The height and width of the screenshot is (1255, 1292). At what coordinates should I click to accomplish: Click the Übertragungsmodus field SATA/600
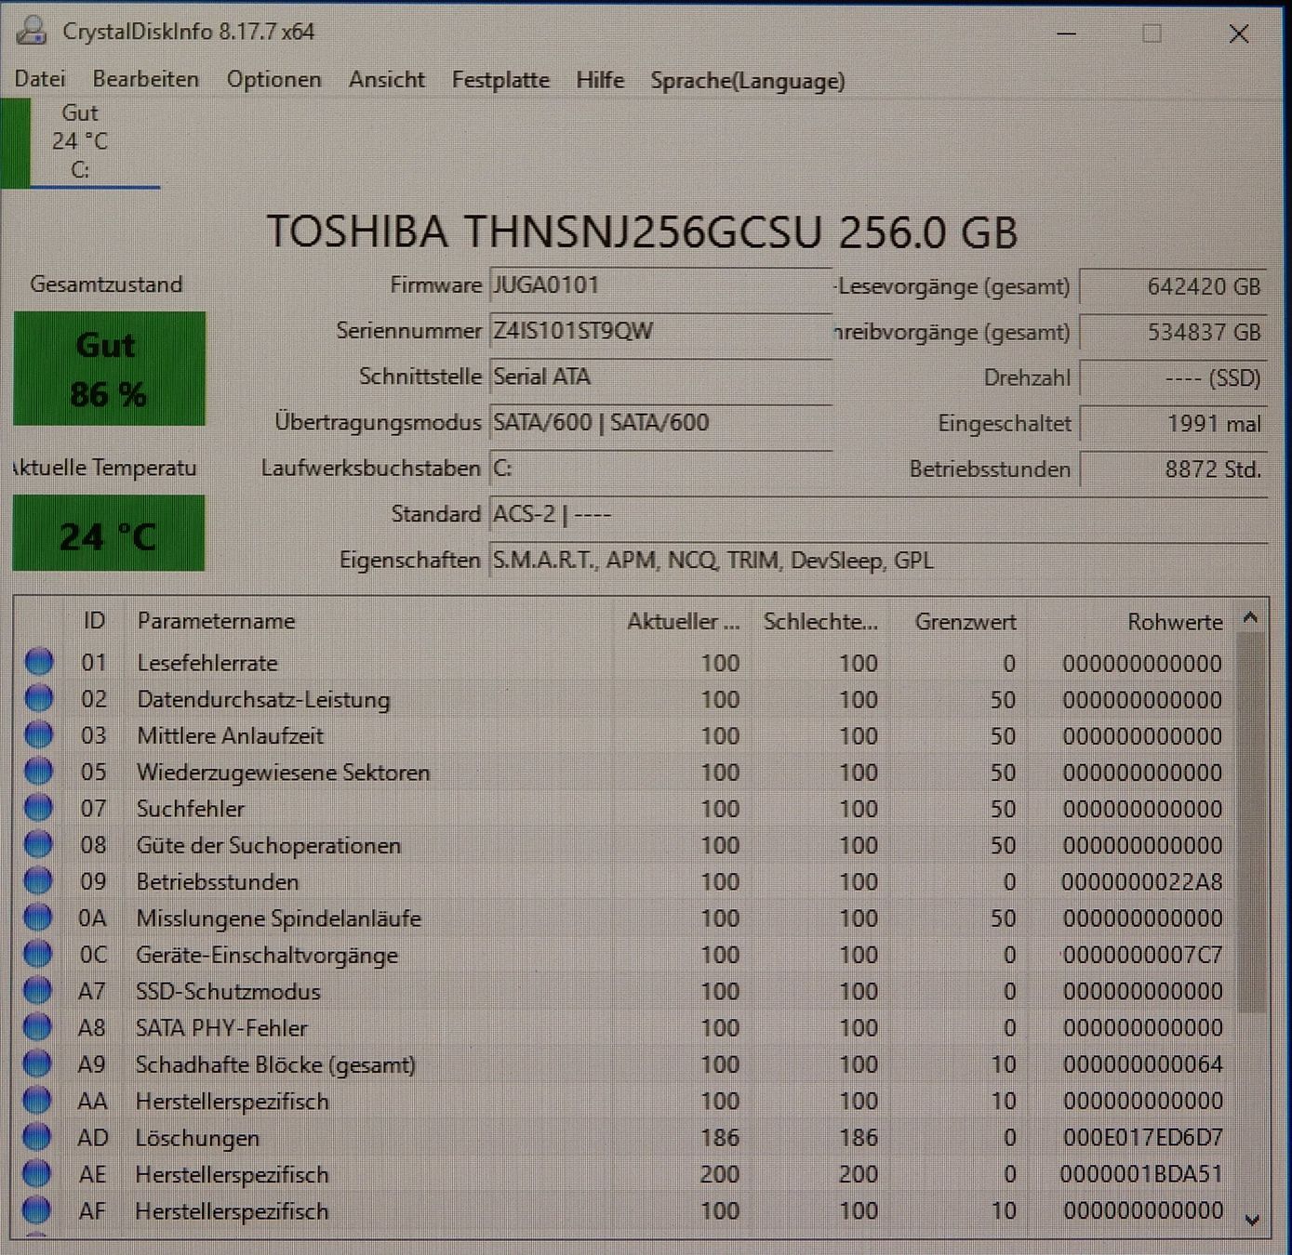click(660, 422)
